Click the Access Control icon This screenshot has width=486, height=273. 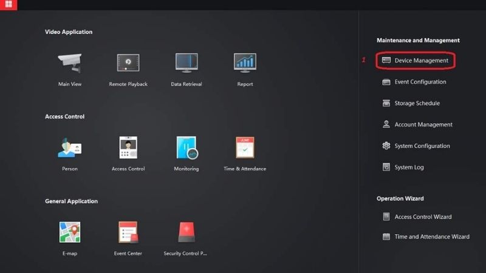128,148
